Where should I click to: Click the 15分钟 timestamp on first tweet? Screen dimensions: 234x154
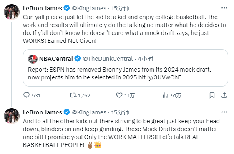point(120,8)
